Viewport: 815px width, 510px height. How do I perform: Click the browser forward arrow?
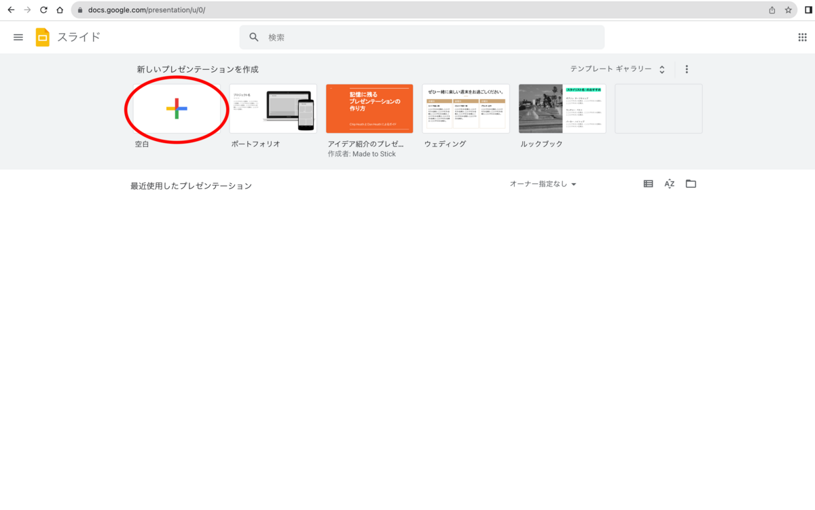click(27, 10)
